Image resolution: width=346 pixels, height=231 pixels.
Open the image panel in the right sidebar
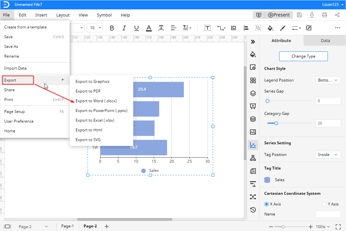(253, 132)
